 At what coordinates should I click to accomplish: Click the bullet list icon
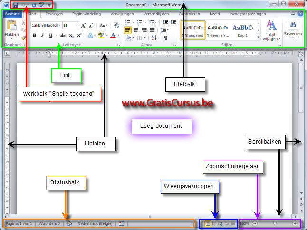click(128, 22)
